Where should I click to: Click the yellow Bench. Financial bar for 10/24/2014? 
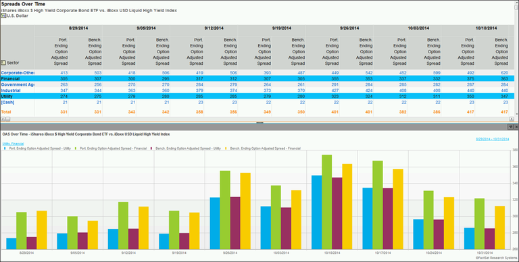pyautogui.click(x=449, y=224)
